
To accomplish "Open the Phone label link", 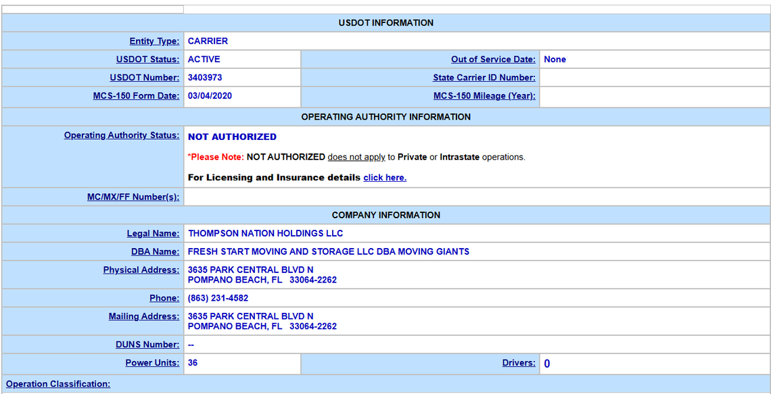I will [164, 298].
